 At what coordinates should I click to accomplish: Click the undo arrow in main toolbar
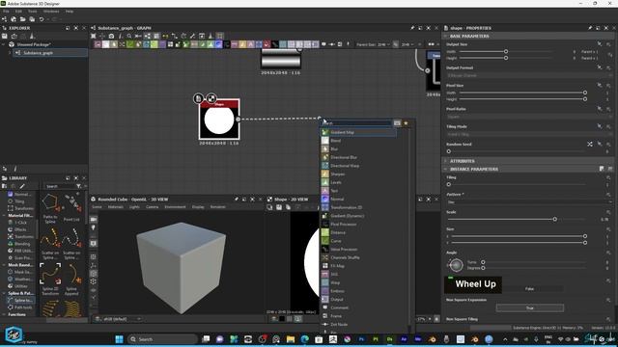pyautogui.click(x=42, y=19)
